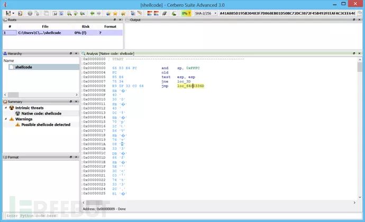365x222 pixels.
Task: Open the Possible shellcode detected warning
Action: (x=45, y=125)
